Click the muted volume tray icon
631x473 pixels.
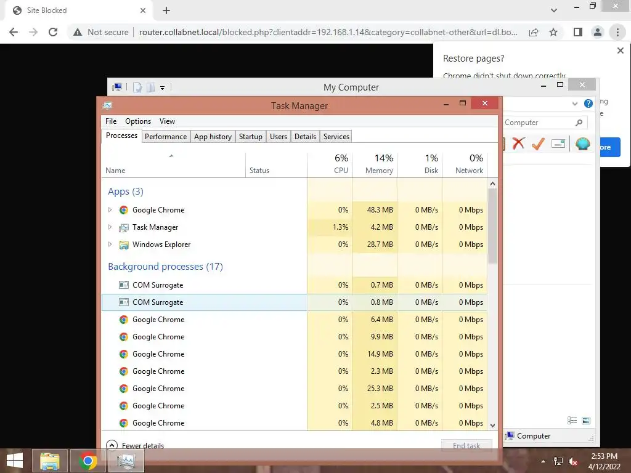573,461
